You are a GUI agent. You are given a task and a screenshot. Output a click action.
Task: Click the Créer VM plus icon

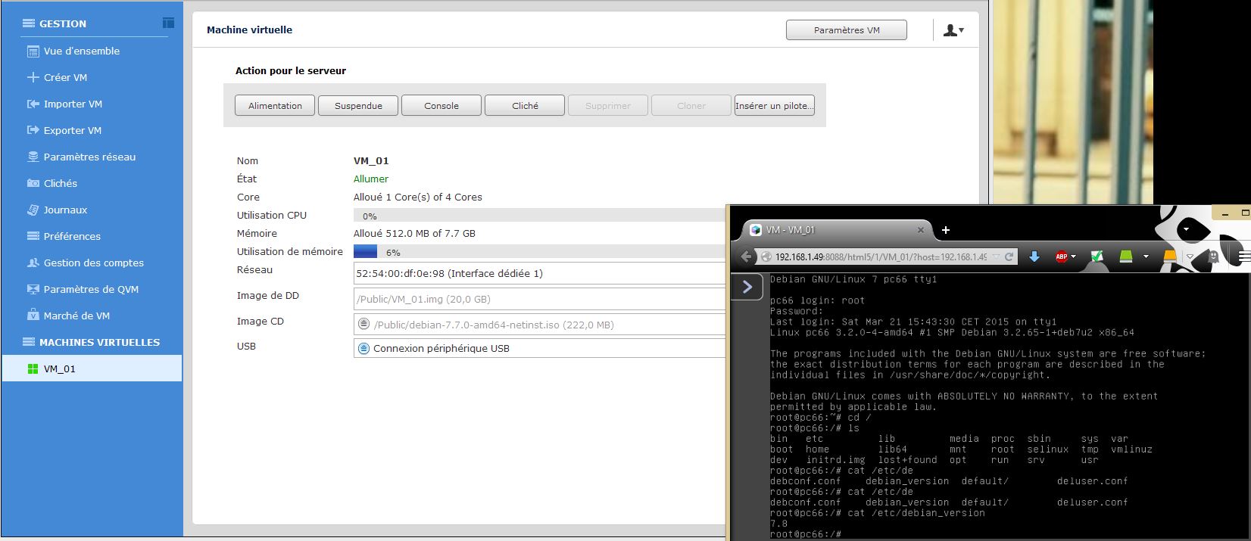point(33,77)
